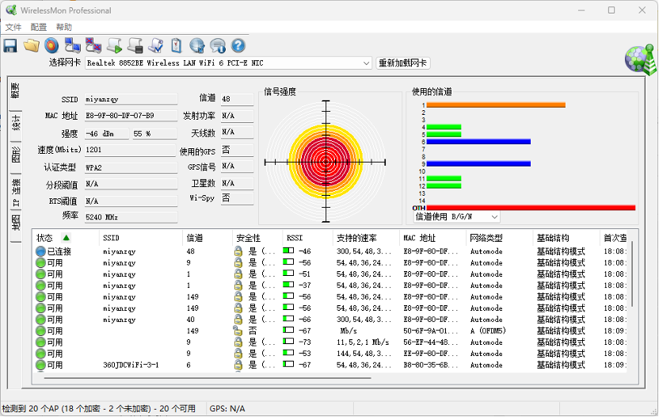Click the red target bullseye toolbar icon
This screenshot has width=659, height=417.
[x=51, y=45]
